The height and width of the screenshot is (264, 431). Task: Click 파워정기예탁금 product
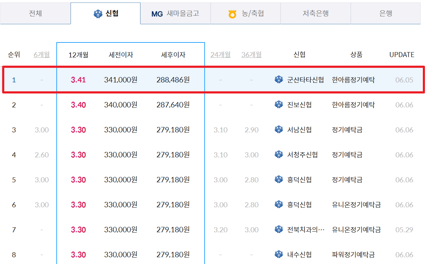(353, 254)
